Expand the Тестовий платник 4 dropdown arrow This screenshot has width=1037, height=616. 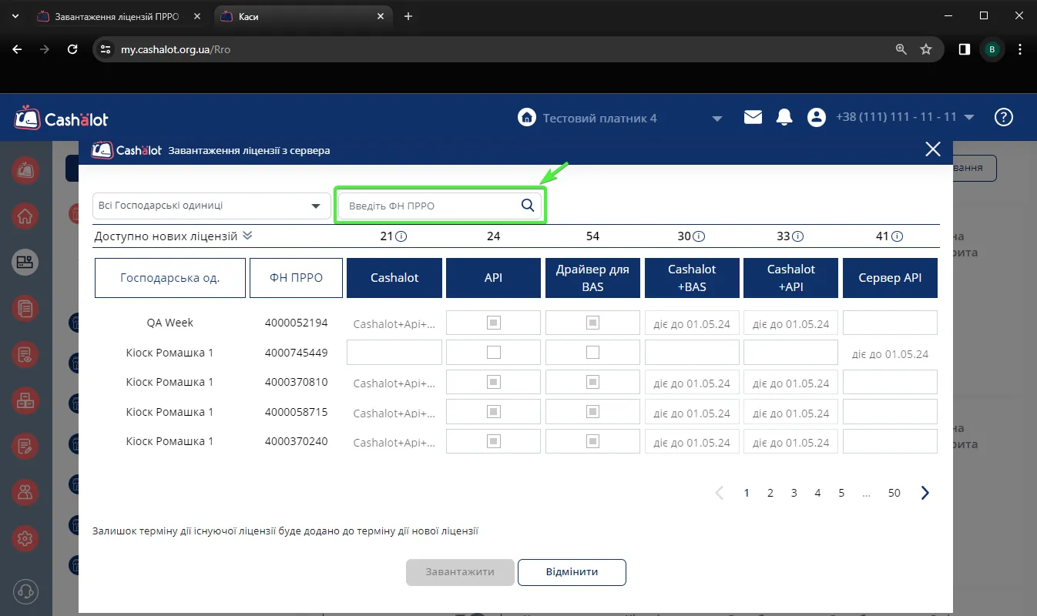[717, 119]
